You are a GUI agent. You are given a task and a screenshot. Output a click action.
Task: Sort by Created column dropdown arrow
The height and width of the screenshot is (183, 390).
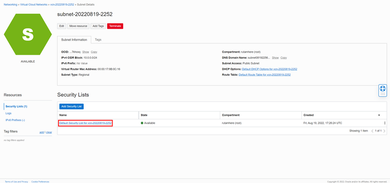[379, 115]
